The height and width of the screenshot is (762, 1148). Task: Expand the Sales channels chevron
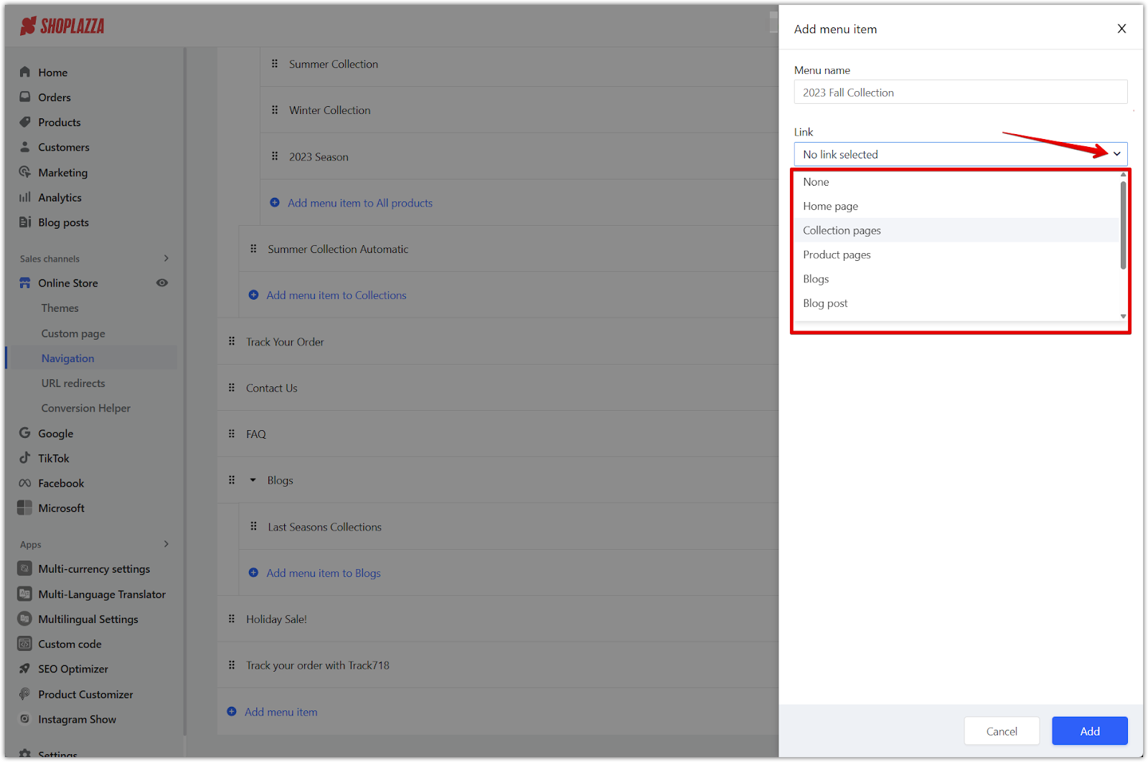[166, 258]
